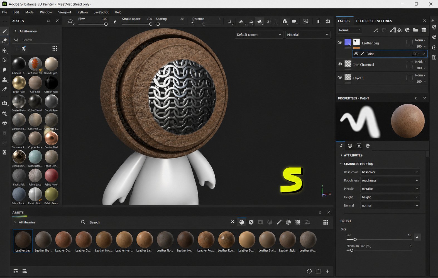Open camera settings icon in toolbar
The width and height of the screenshot is (438, 278).
[294, 21]
